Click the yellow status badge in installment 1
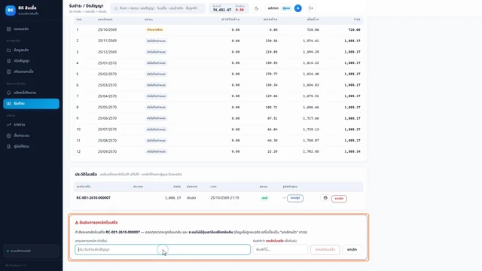Viewport: 482px width, 271px height. 154,30
